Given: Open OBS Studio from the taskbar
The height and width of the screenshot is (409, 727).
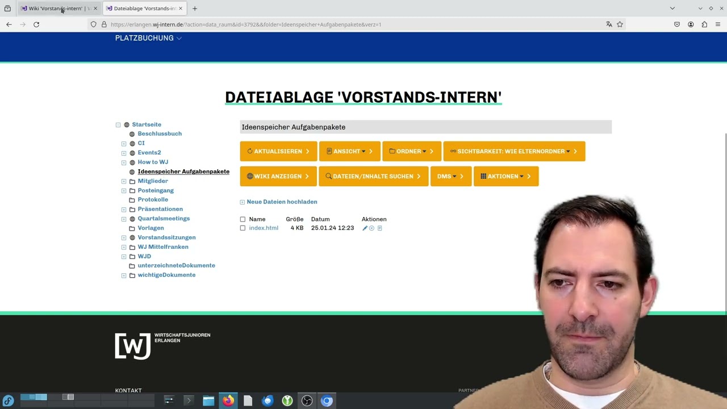Looking at the screenshot, I should [307, 401].
